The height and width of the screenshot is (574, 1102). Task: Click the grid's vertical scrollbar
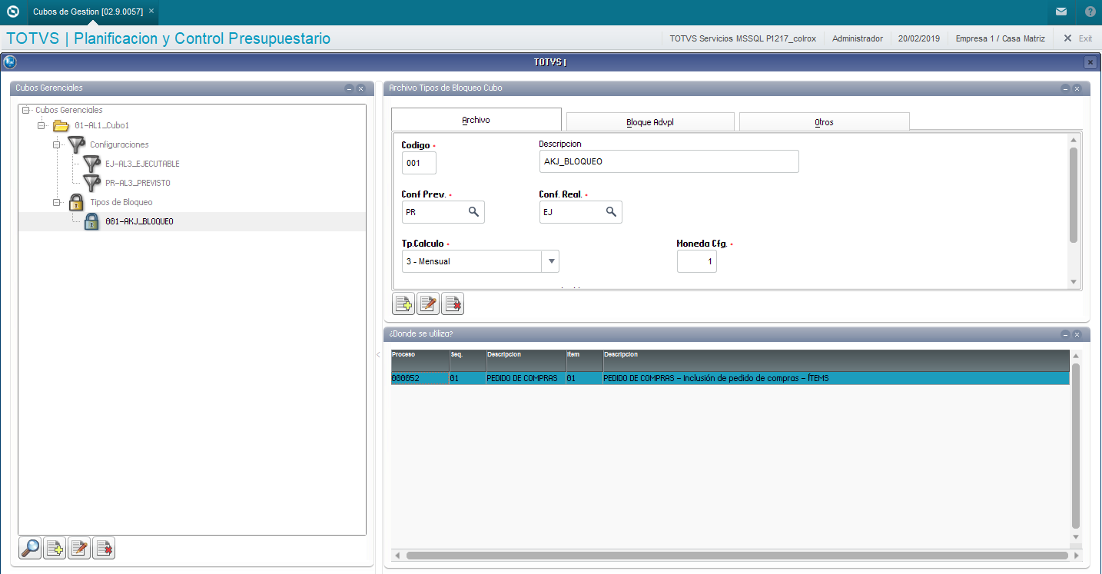coord(1076,446)
